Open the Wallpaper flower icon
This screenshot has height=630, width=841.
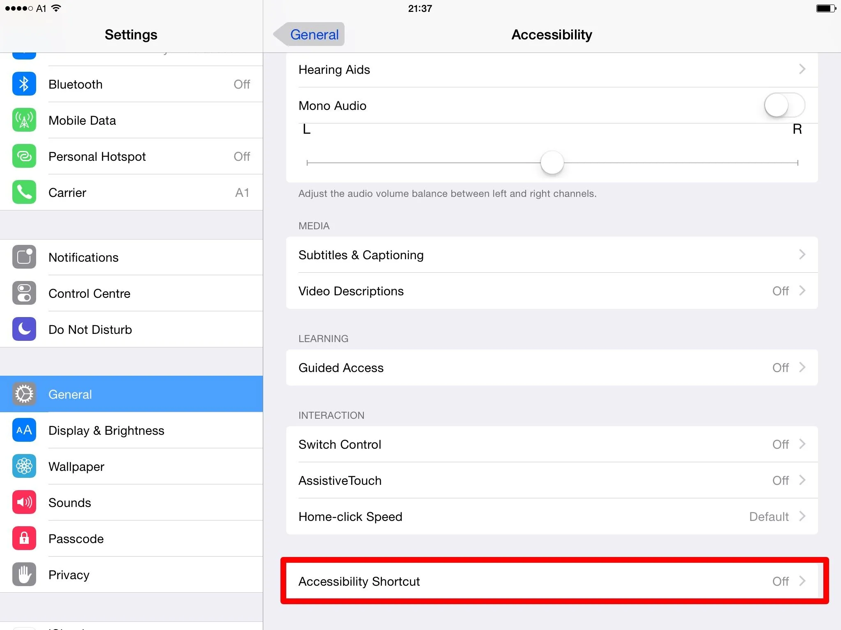pos(24,466)
